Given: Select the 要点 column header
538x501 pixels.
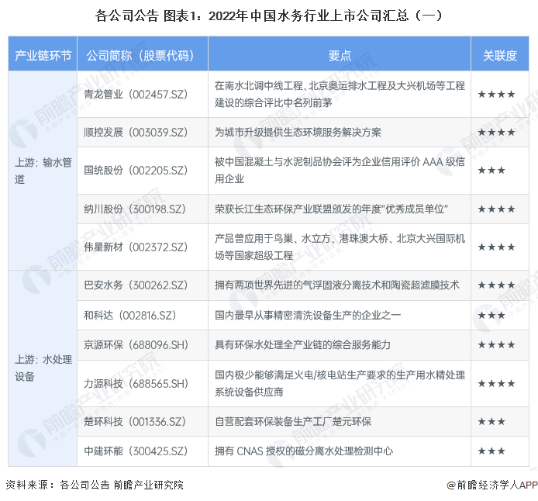Looking at the screenshot, I should [x=340, y=56].
